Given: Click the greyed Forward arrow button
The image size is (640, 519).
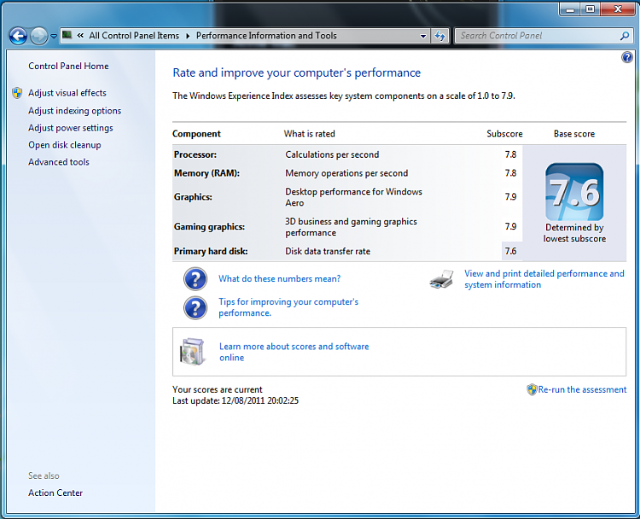Looking at the screenshot, I should pyautogui.click(x=38, y=36).
